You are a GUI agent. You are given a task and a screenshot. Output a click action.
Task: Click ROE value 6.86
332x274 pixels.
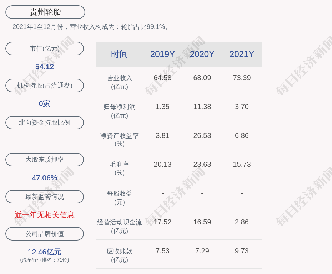(x=242, y=135)
